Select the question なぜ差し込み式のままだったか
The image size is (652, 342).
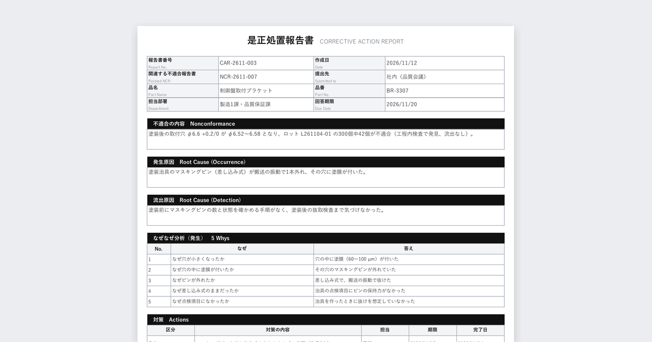(x=205, y=291)
